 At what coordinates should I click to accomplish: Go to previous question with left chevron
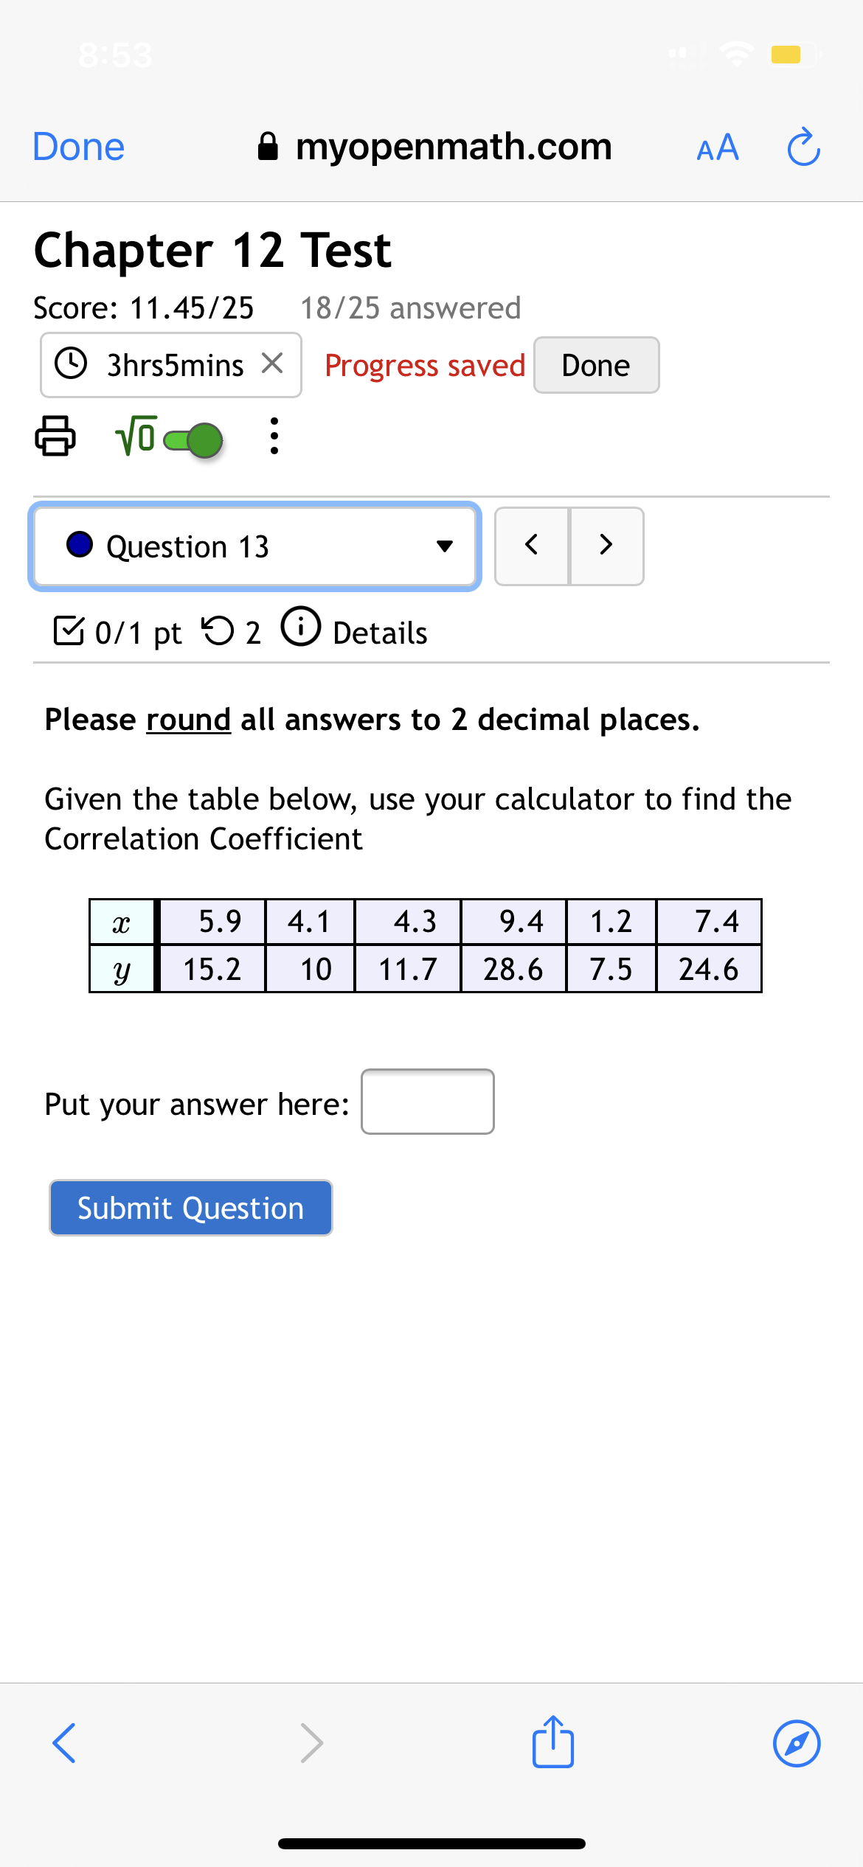coord(531,546)
